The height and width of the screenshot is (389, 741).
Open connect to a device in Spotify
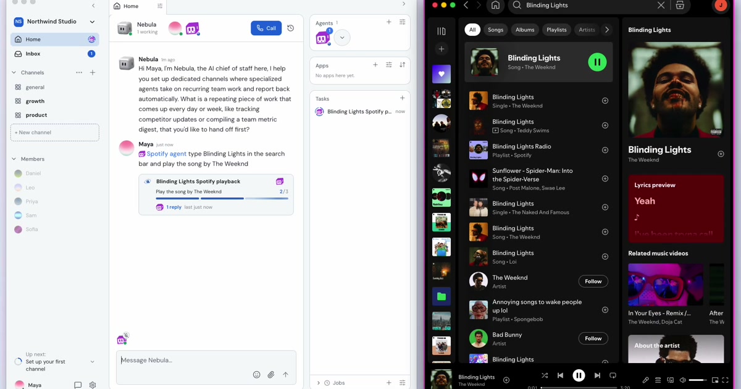tap(671, 380)
